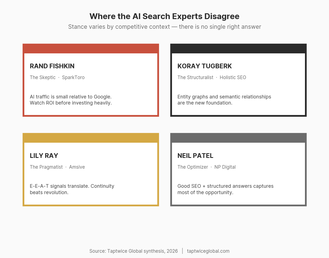329x258 pixels.
Task: Select the NP Digital label
Action: click(x=225, y=167)
